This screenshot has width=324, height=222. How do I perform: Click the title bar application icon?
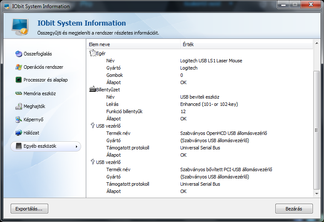(6, 6)
